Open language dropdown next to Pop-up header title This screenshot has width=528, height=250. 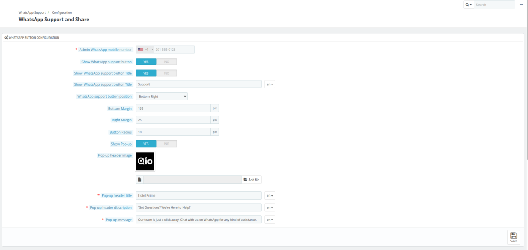pos(270,195)
